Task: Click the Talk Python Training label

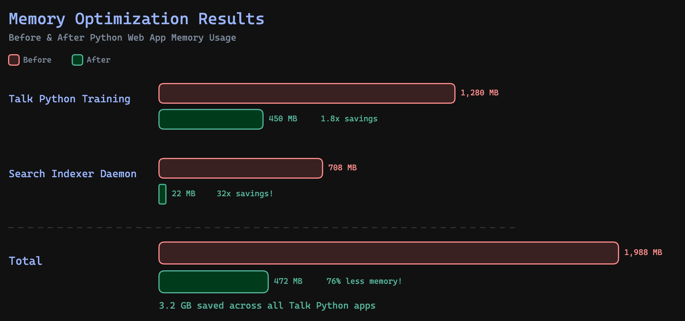Action: 69,99
